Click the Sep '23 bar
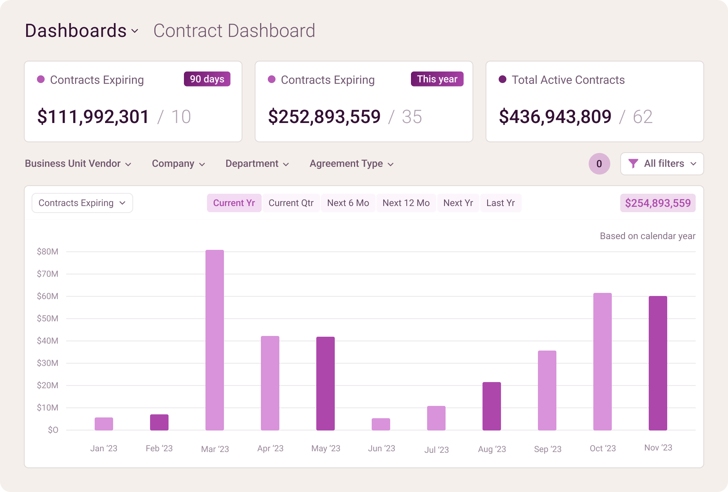The image size is (728, 492). click(x=547, y=391)
